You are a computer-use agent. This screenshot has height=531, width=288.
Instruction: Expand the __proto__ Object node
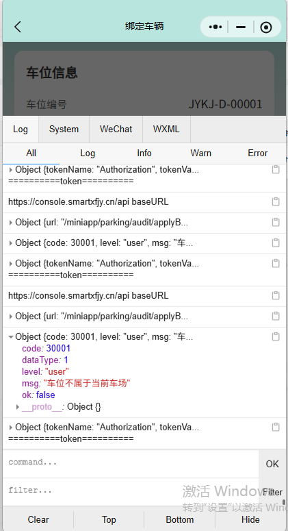[18, 407]
